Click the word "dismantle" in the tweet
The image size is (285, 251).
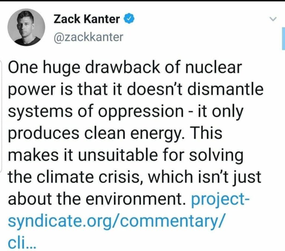[225, 89]
